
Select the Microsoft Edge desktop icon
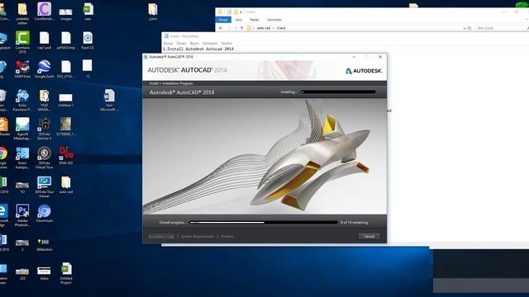3,215
